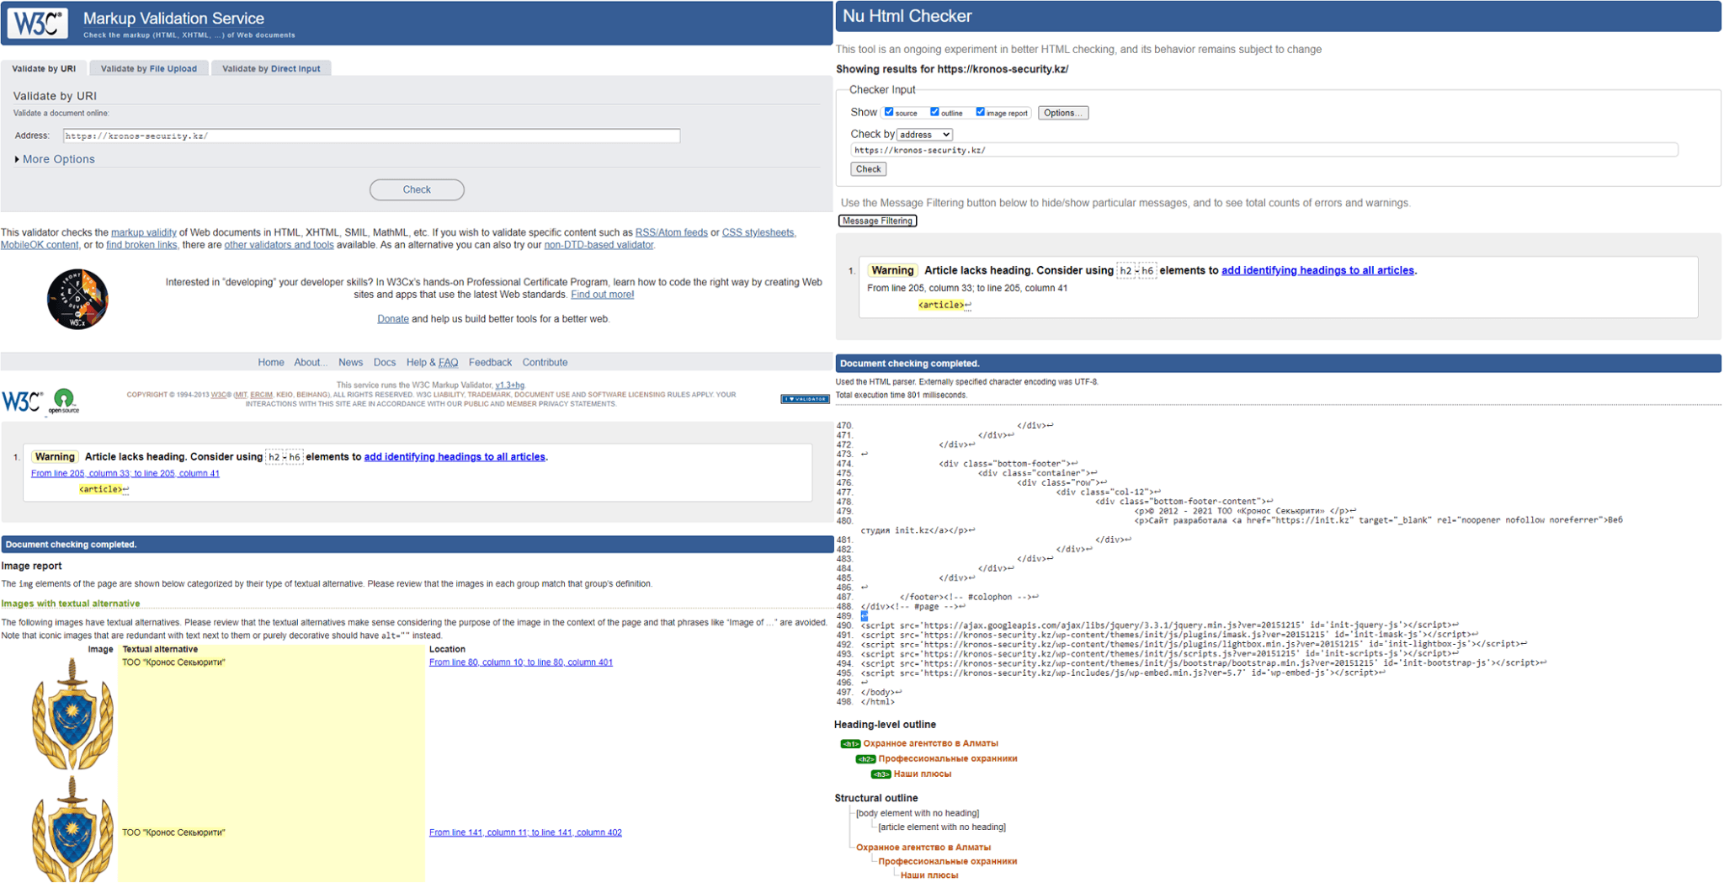Switch to Validate by URI tab

pos(44,68)
